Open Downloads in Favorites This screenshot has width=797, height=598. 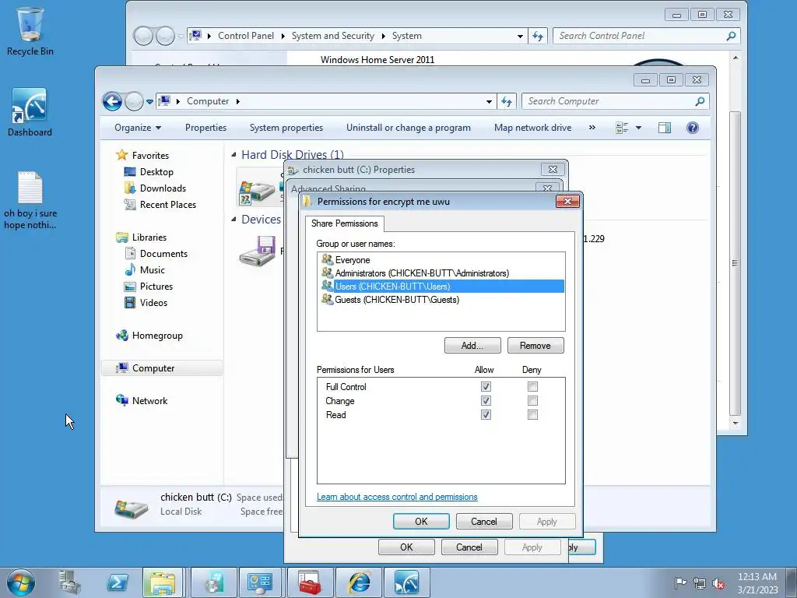click(x=163, y=188)
